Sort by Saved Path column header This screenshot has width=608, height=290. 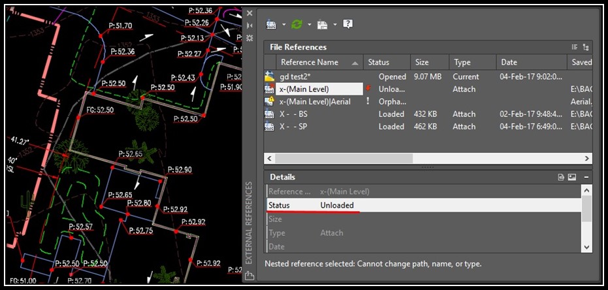pos(580,62)
